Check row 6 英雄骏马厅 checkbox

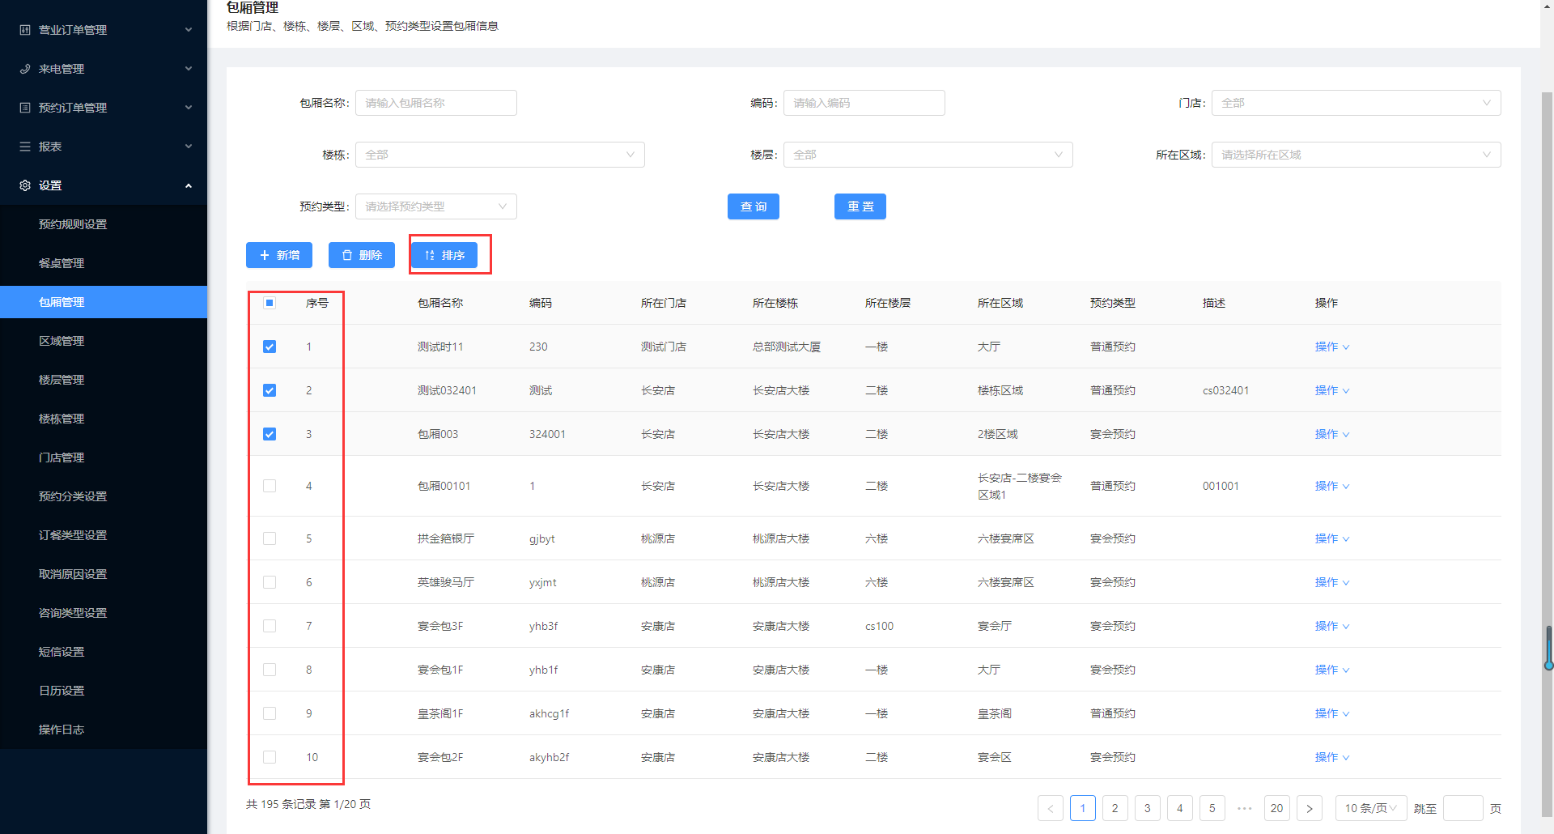pyautogui.click(x=270, y=582)
